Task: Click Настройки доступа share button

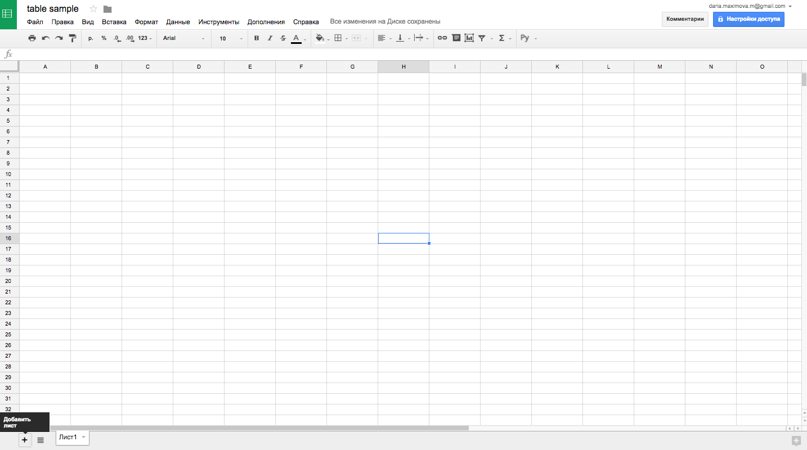Action: pyautogui.click(x=748, y=19)
